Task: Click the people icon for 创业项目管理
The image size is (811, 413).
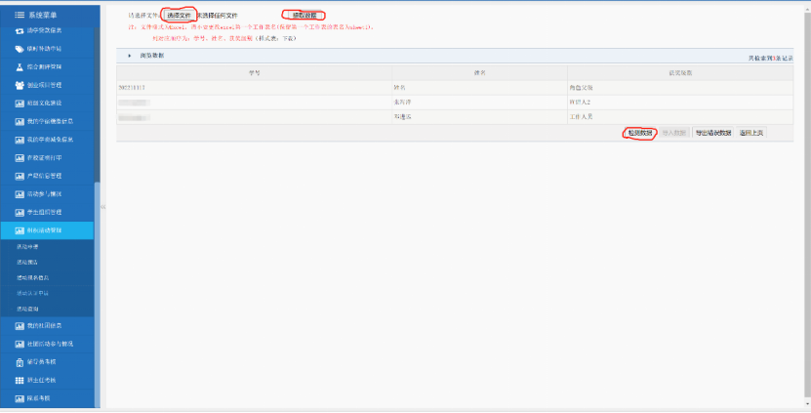Action: (19, 85)
